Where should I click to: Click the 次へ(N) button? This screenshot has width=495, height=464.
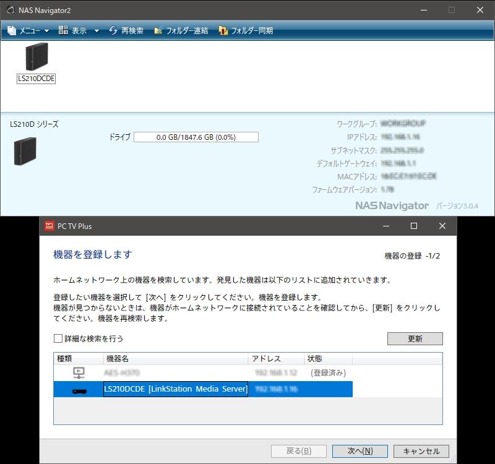pos(360,451)
